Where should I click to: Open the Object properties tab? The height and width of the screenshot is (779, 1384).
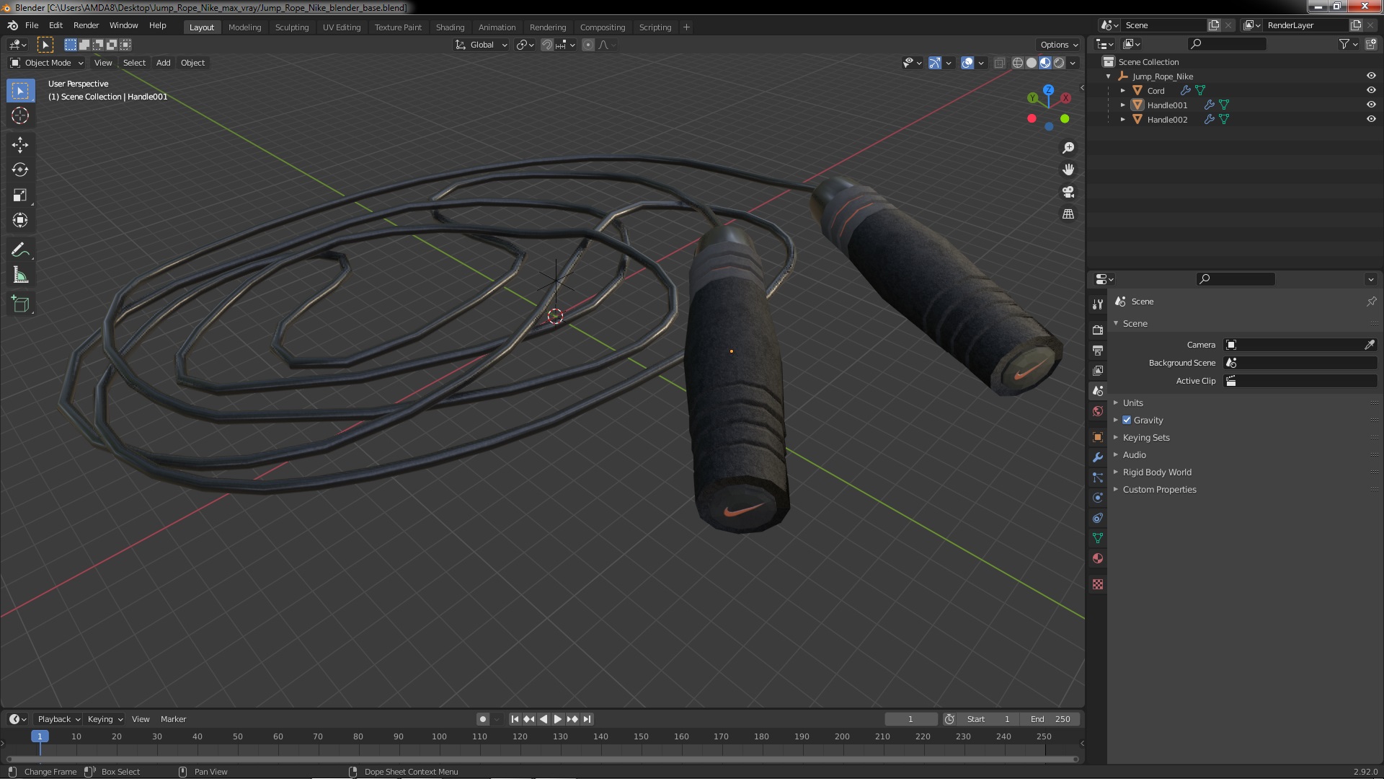[x=1097, y=437]
